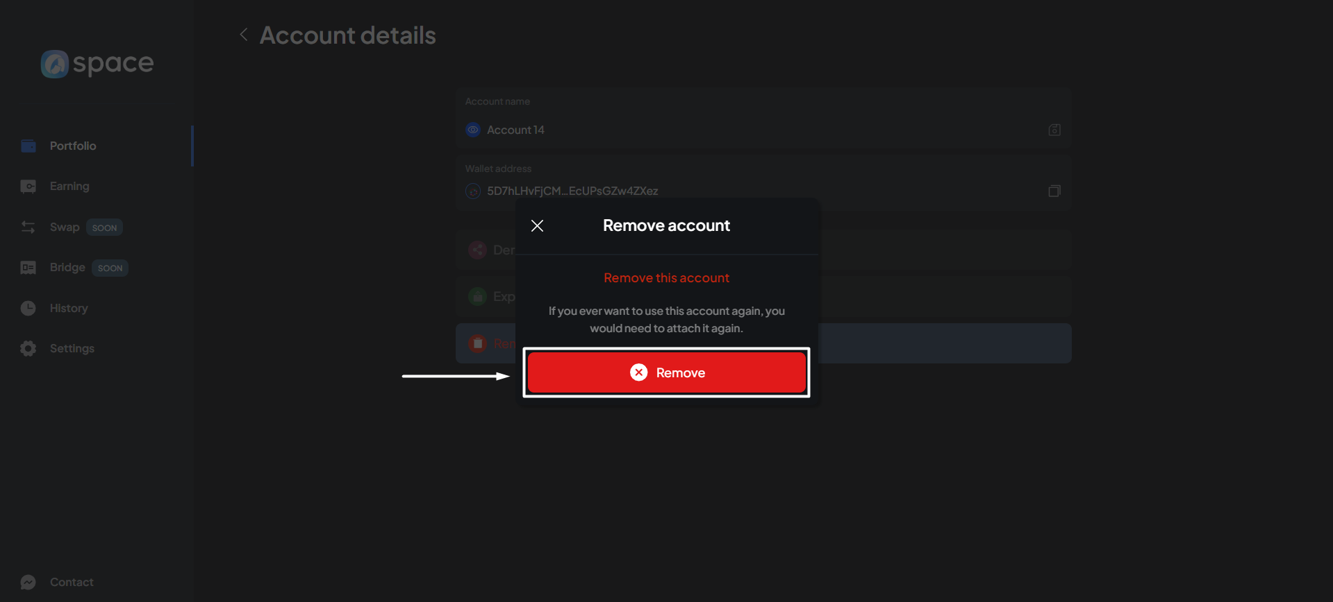Click the blue avatar icon beside Account 14

click(x=473, y=130)
